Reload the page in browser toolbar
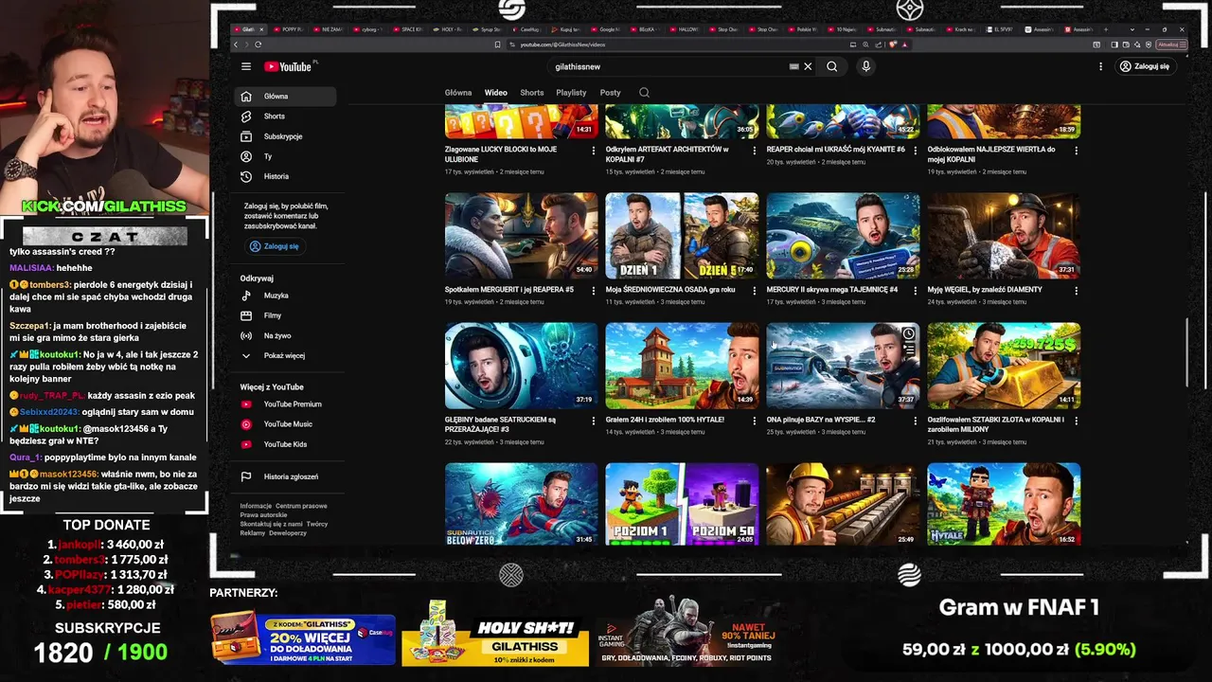The width and height of the screenshot is (1212, 682). [x=258, y=45]
